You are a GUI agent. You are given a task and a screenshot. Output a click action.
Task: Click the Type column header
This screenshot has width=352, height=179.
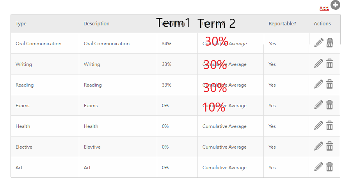click(21, 23)
